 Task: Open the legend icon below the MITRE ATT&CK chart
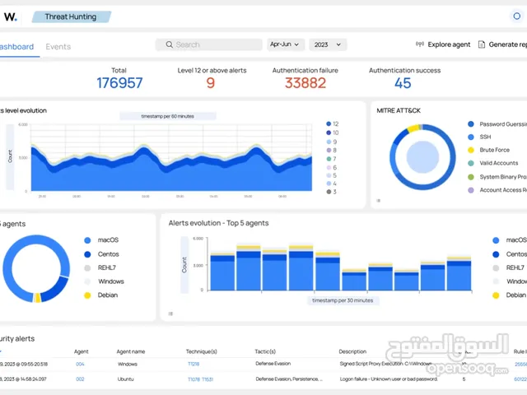(x=379, y=201)
